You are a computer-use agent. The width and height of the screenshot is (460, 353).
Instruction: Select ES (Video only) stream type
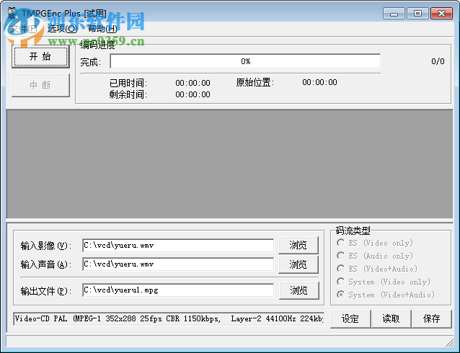[375, 243]
